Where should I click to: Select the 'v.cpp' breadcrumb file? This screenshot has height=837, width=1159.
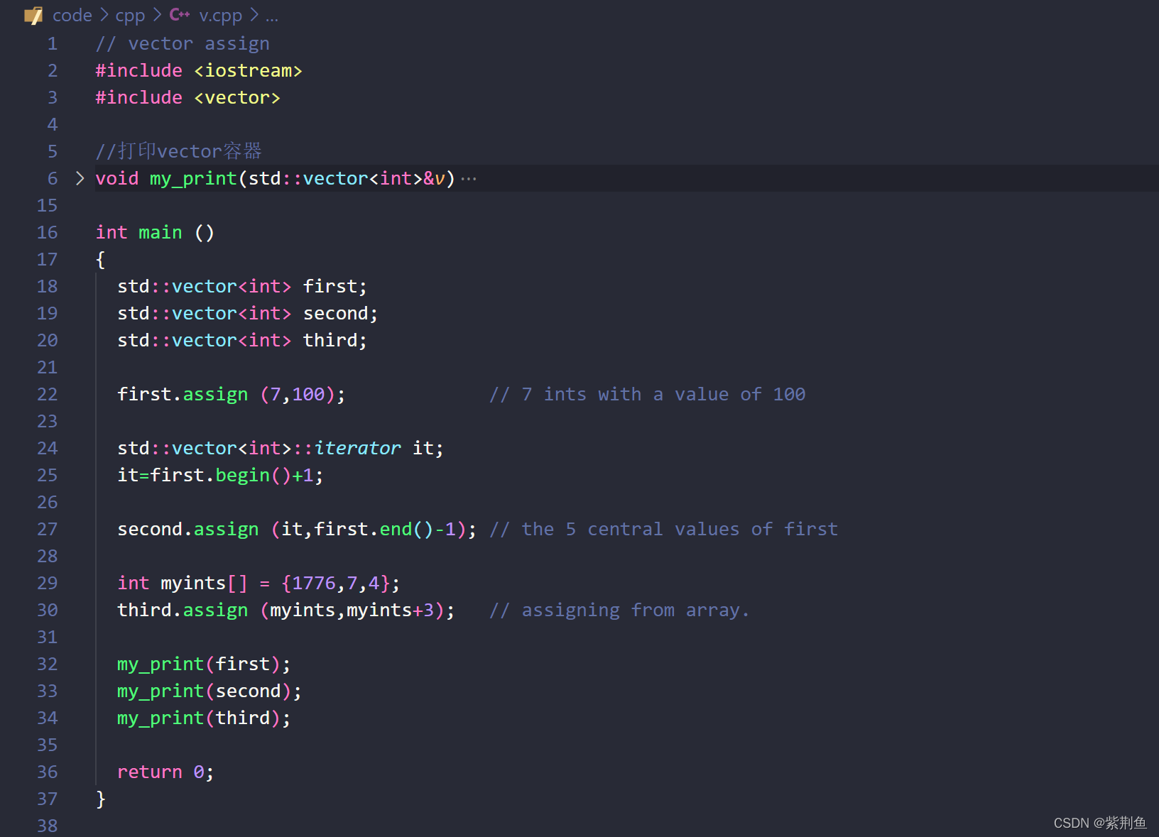click(x=221, y=16)
